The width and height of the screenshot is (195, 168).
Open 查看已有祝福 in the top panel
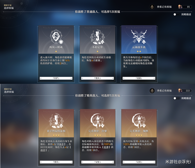coord(164,7)
